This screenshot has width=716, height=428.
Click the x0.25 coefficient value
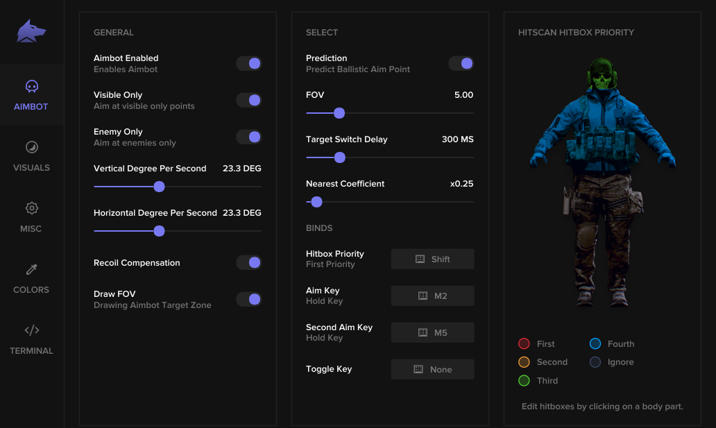[x=461, y=184]
